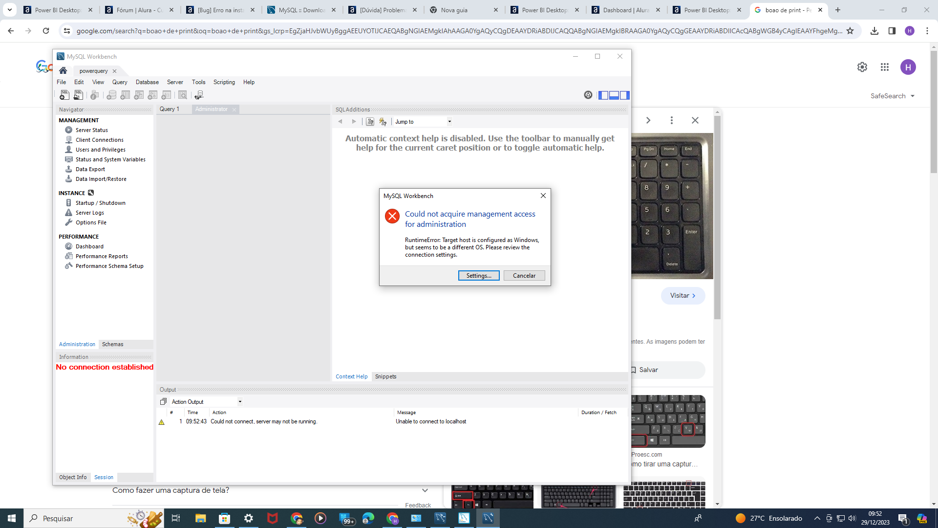Toggle automatic context help icon
Image resolution: width=938 pixels, height=528 pixels.
[383, 122]
